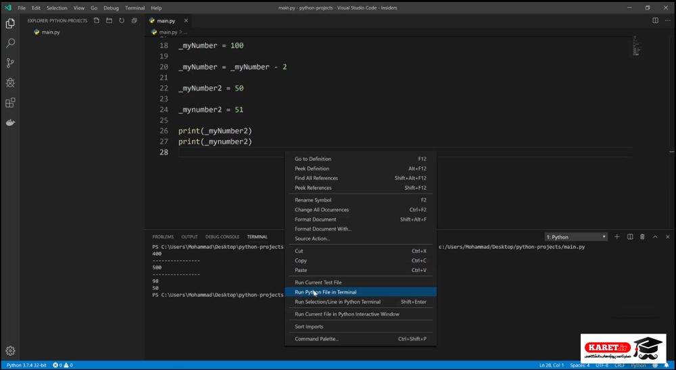
Task: Click New Folder icon in Explorer header
Action: point(109,20)
